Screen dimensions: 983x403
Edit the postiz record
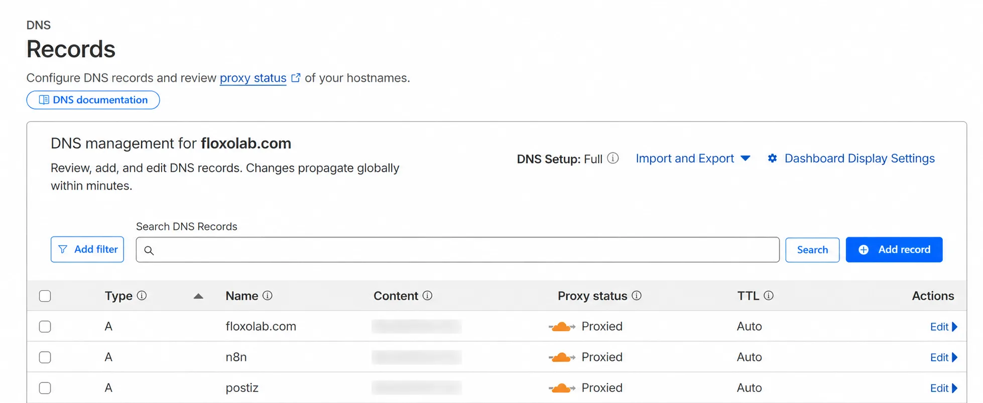(x=944, y=388)
